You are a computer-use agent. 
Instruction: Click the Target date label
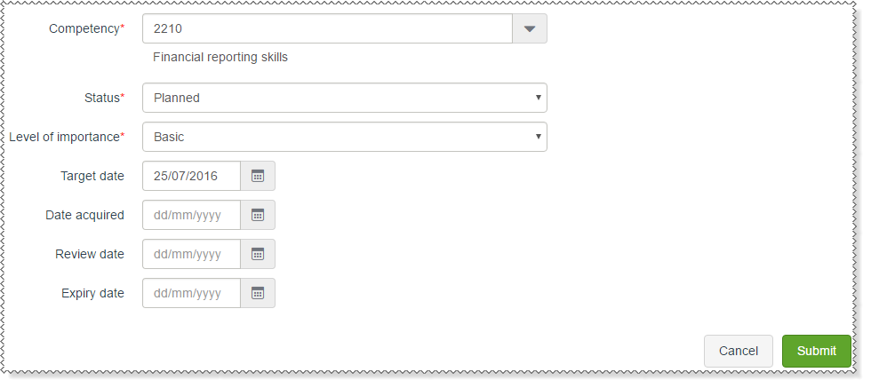(92, 176)
